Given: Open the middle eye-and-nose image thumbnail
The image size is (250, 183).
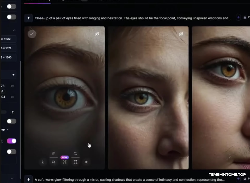Looking at the screenshot, I should (148, 98).
